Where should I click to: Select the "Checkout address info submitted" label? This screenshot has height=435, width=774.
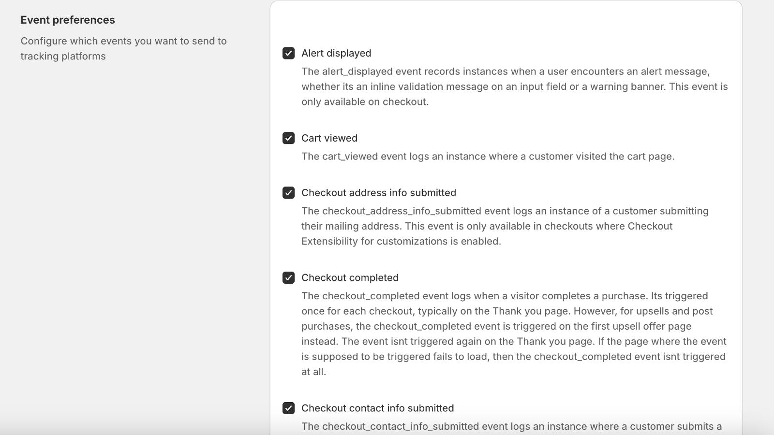378,193
